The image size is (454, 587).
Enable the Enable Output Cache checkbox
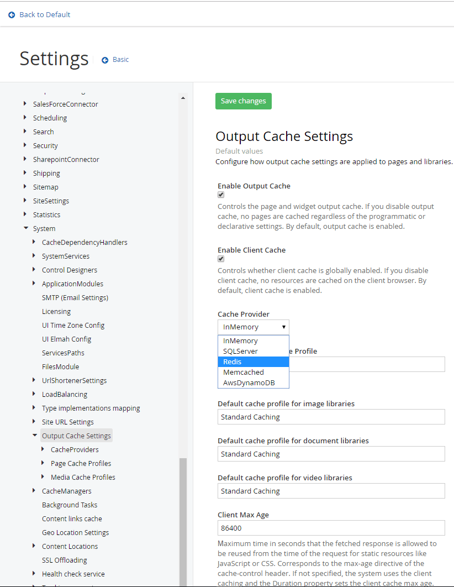(x=220, y=195)
